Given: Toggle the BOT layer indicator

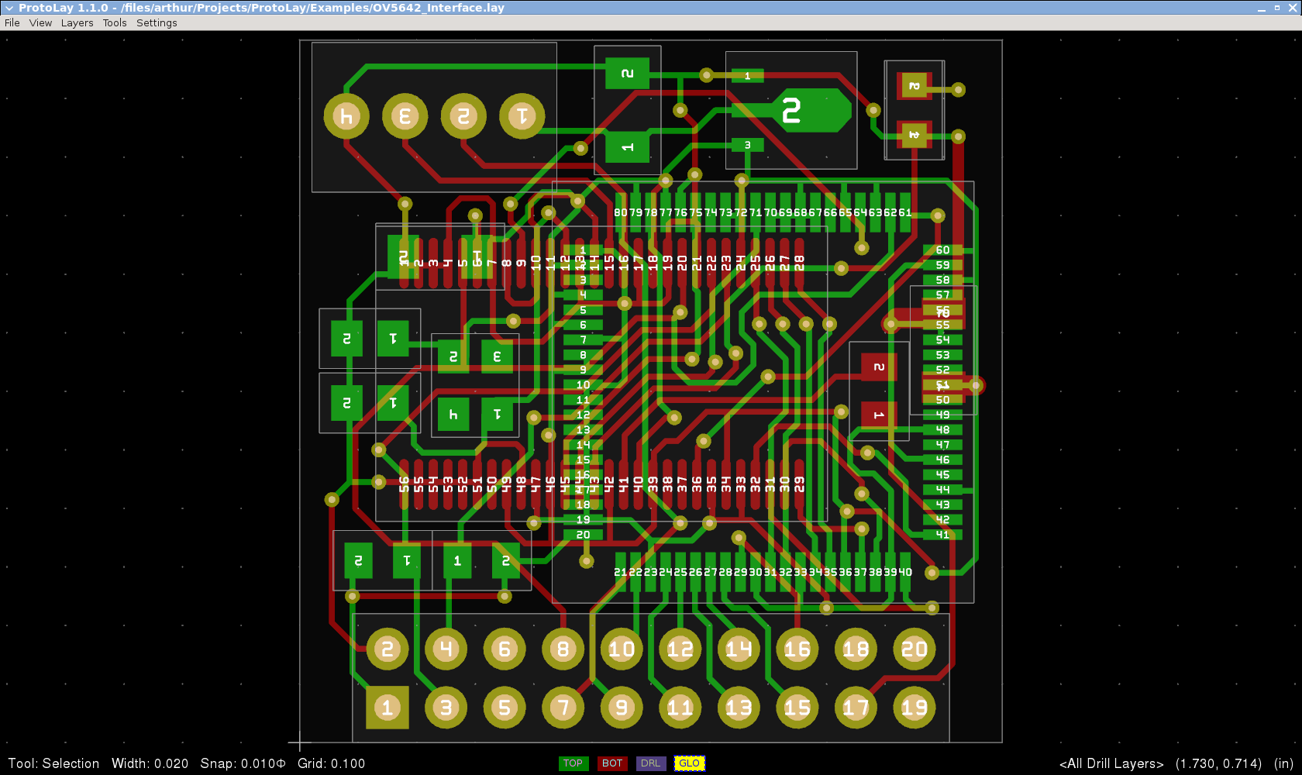Looking at the screenshot, I should click(x=612, y=763).
